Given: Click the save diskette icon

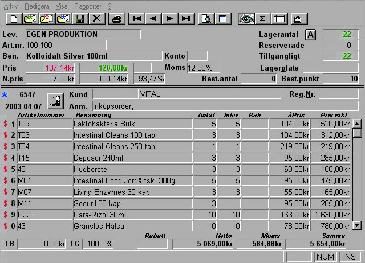Looking at the screenshot, I should click(79, 19).
